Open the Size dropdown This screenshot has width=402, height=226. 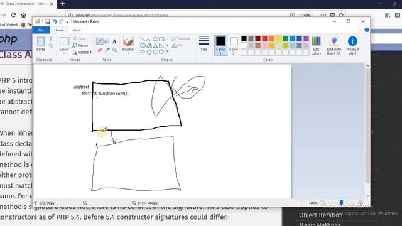pos(204,46)
